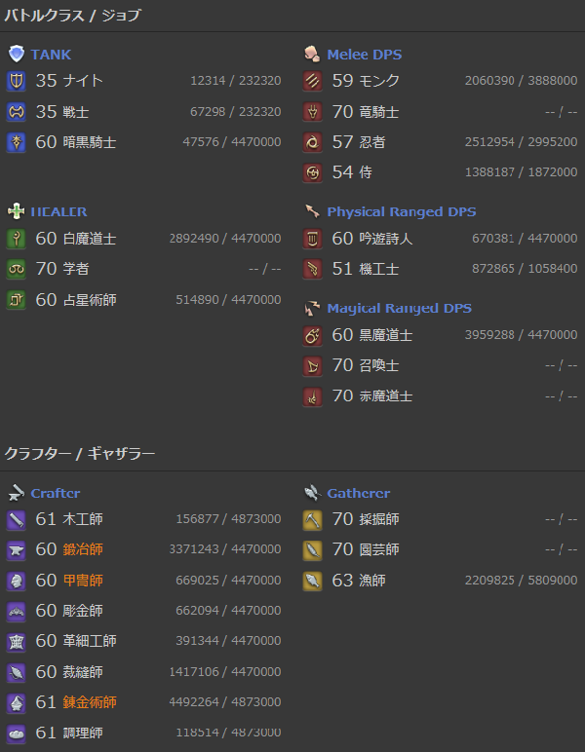
Task: Click the 錬金術師 orange job name
Action: (x=90, y=702)
